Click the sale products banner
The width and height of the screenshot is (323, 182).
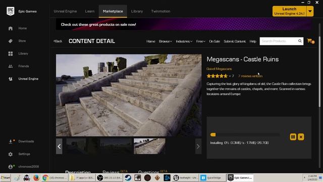pos(184,24)
